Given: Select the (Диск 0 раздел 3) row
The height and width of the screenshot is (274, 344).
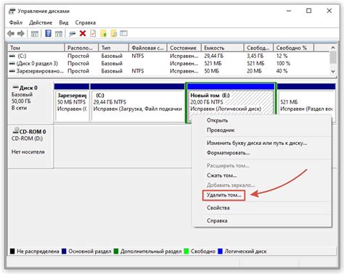Looking at the screenshot, I should coord(168,63).
